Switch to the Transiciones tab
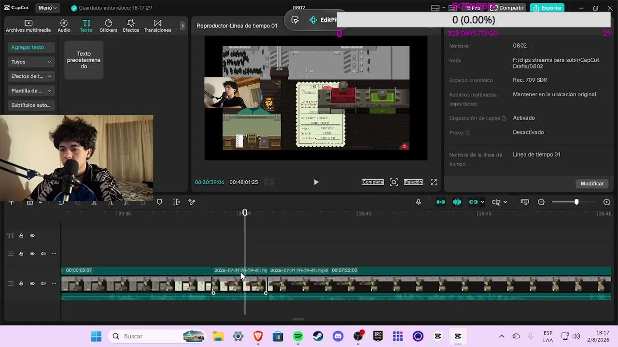 tap(157, 26)
